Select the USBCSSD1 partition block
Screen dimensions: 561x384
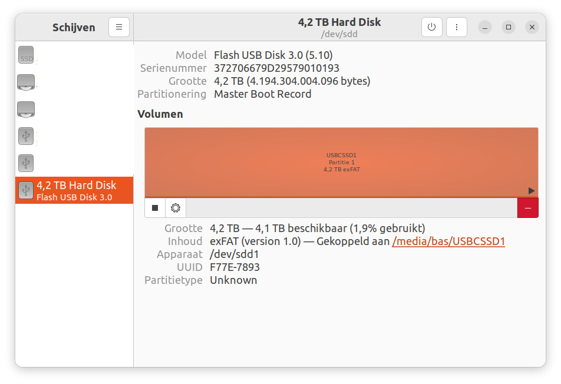coord(341,163)
